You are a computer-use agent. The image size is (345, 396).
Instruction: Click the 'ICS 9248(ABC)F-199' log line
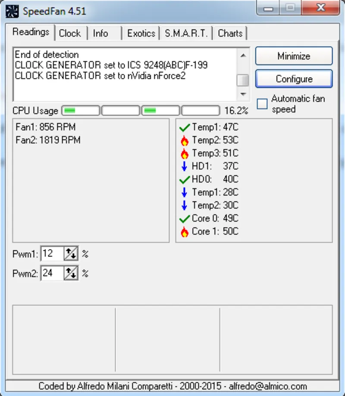coord(111,65)
